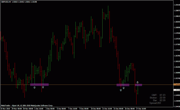
Task: Click the white current price label 1.55198
Action: [177, 90]
